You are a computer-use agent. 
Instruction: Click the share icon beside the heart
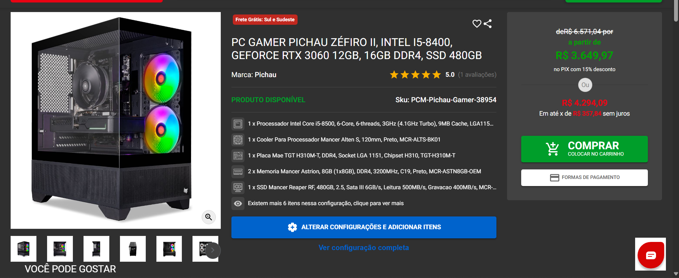tap(488, 24)
